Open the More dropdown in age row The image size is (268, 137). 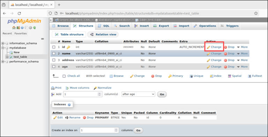(243, 67)
